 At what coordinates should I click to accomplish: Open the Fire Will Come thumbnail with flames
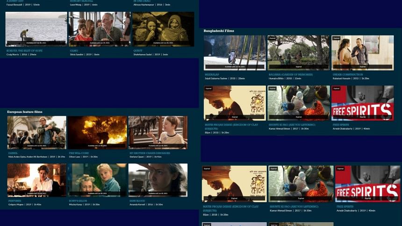click(x=97, y=133)
